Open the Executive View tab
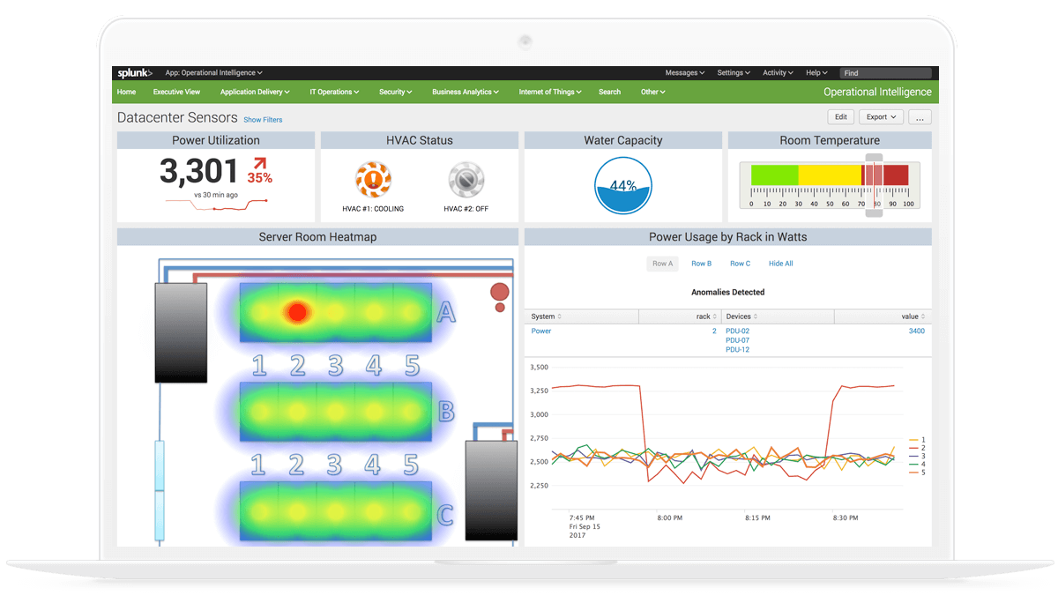The width and height of the screenshot is (1058, 603). click(176, 92)
